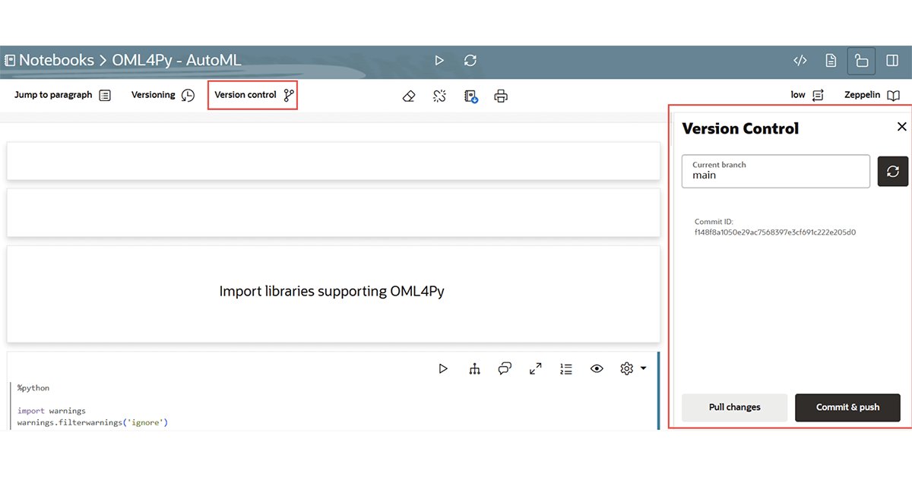Click the OML4Py - AutoML notebook title
Viewport: 912px width, 477px height.
click(176, 60)
